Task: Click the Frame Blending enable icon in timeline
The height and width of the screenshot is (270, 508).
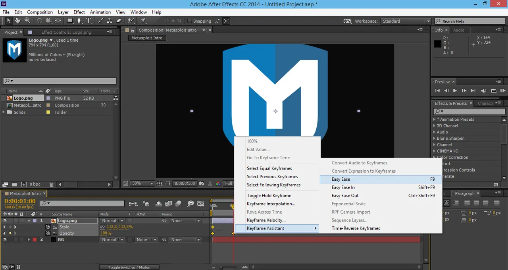Action: [169, 204]
